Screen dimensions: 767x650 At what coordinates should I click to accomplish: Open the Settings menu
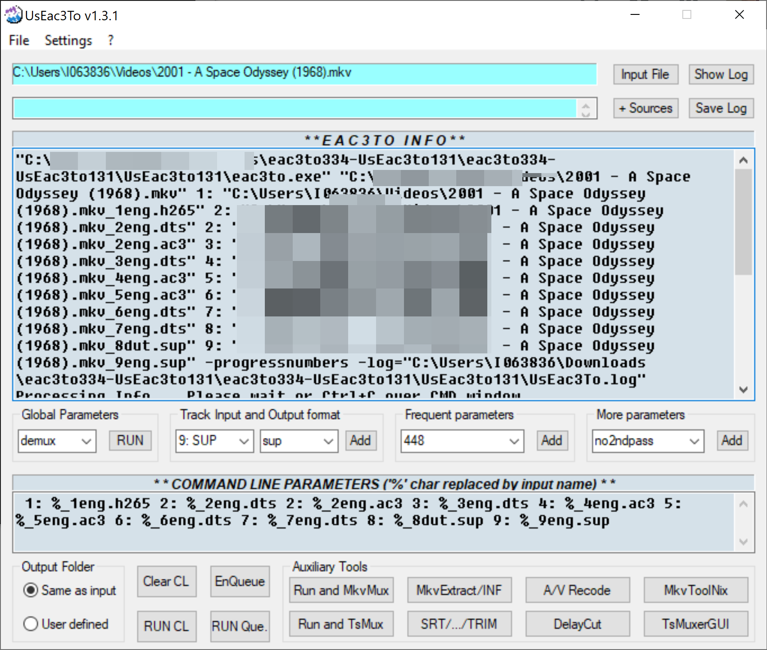[x=68, y=41]
